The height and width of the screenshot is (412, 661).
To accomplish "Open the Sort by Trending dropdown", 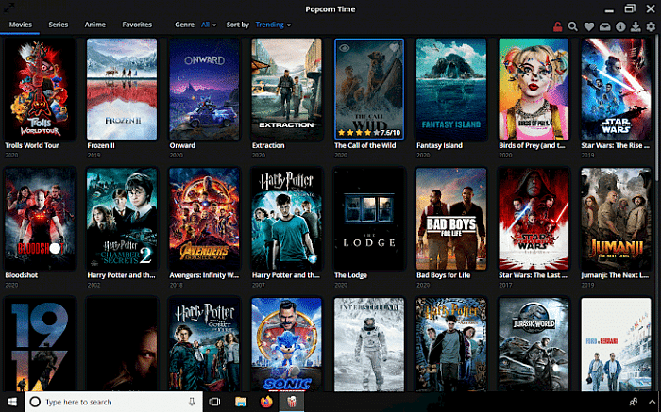I will pos(273,25).
